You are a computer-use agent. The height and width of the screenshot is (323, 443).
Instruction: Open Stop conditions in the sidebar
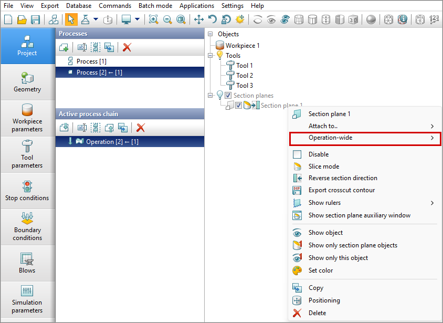(x=27, y=191)
